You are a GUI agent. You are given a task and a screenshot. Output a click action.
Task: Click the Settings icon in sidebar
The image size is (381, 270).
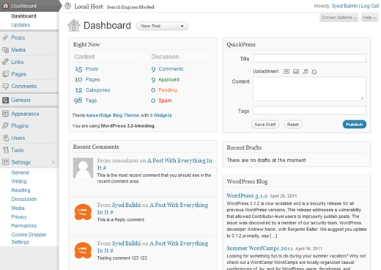coord(5,161)
